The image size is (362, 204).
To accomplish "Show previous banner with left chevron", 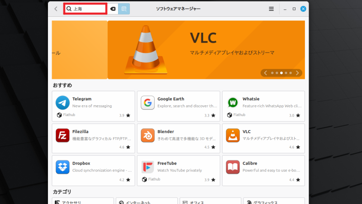I will (266, 73).
